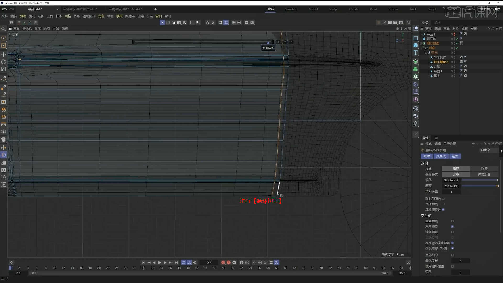
Task: Select 前车侧面.1 object in tree
Action: click(x=441, y=62)
